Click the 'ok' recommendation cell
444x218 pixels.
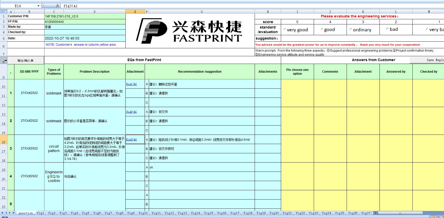(x=202, y=167)
